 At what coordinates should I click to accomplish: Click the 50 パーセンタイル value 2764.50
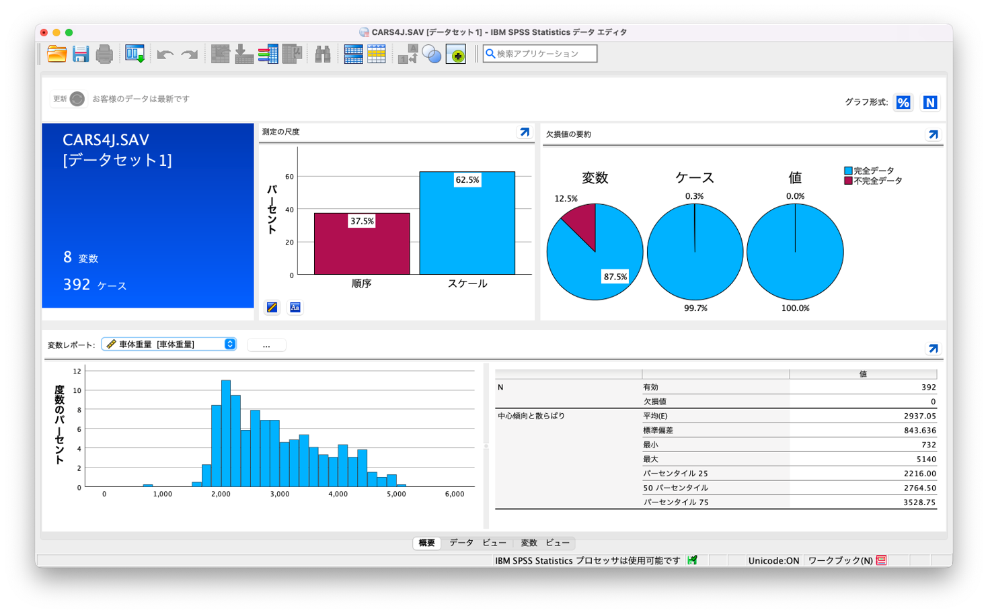[x=919, y=488]
